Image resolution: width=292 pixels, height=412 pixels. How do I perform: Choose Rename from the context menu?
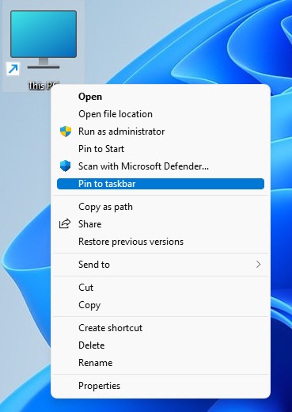tap(161, 363)
